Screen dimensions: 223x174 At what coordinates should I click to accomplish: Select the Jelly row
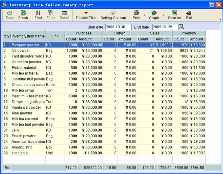point(104,130)
